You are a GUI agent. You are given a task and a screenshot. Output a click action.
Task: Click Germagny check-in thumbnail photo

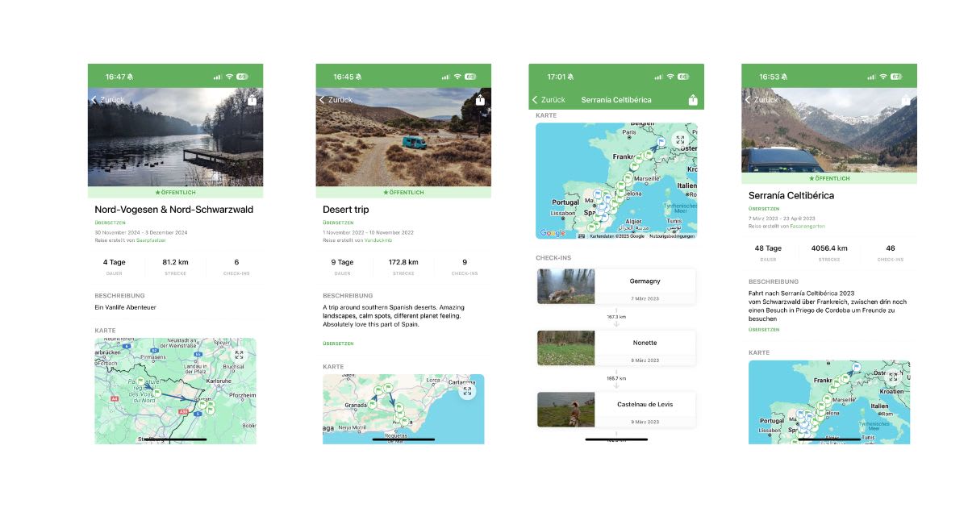[x=565, y=286]
